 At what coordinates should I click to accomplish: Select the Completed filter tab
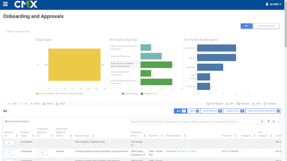(x=234, y=111)
